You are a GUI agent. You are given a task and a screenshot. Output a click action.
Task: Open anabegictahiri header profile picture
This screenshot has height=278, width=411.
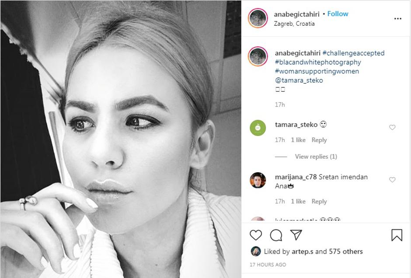(x=258, y=18)
